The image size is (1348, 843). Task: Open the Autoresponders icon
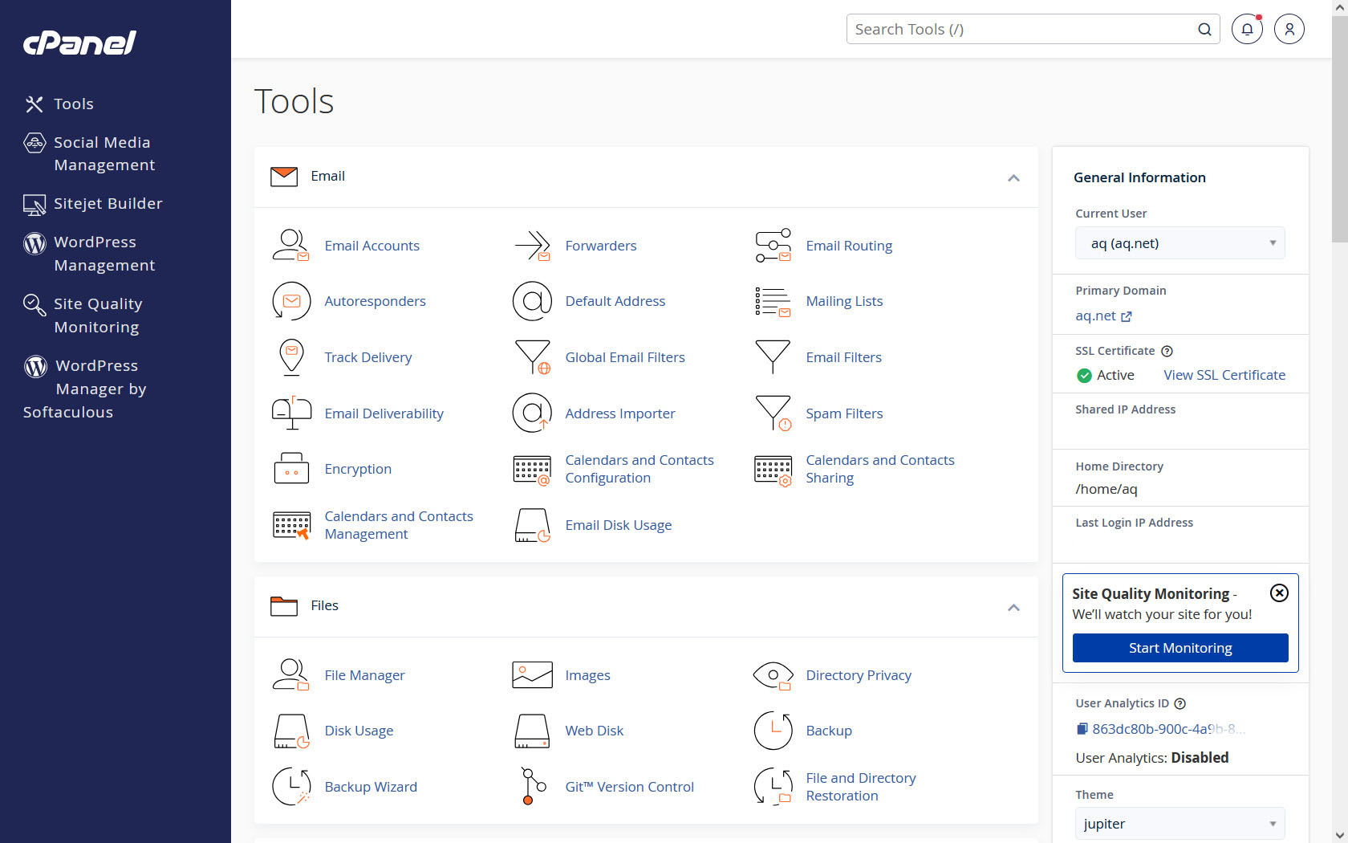click(x=290, y=302)
